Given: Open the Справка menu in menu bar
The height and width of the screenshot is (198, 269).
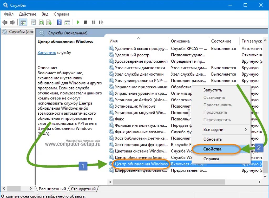Looking at the screenshot, I should (61, 14).
